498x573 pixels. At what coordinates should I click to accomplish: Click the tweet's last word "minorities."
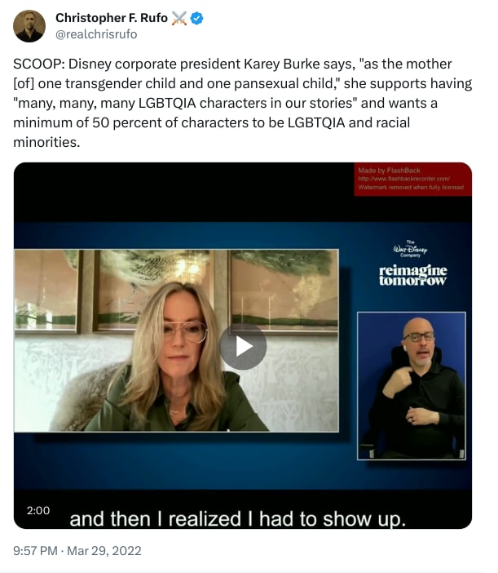[x=46, y=142]
